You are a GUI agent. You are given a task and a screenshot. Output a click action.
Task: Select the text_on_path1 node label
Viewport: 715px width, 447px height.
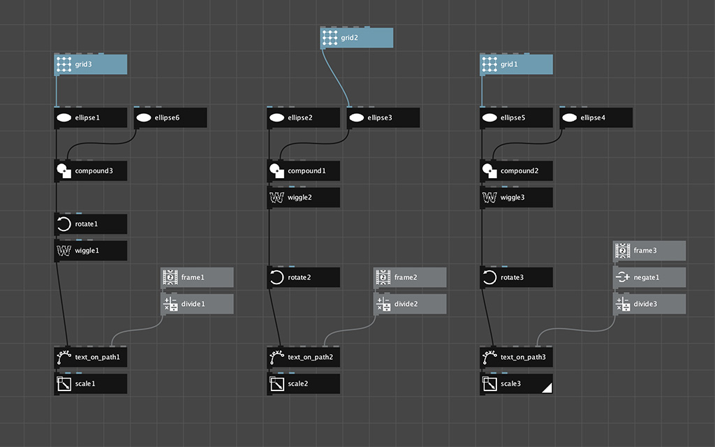click(x=97, y=357)
